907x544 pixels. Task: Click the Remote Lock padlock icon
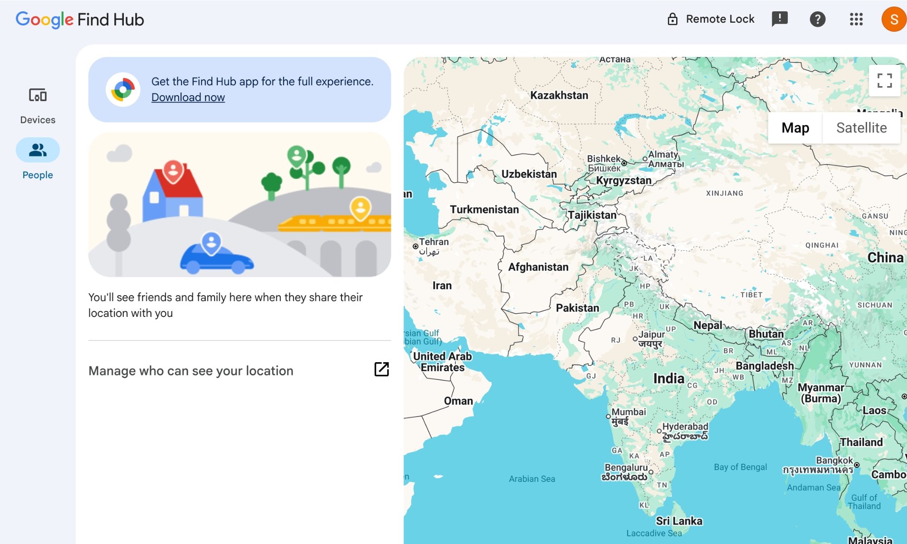point(673,19)
